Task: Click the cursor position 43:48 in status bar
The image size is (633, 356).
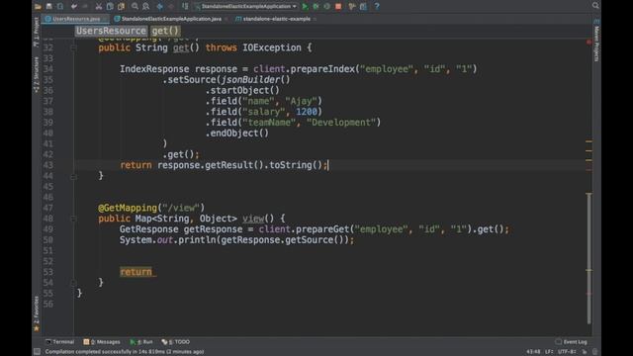Action: click(x=533, y=352)
